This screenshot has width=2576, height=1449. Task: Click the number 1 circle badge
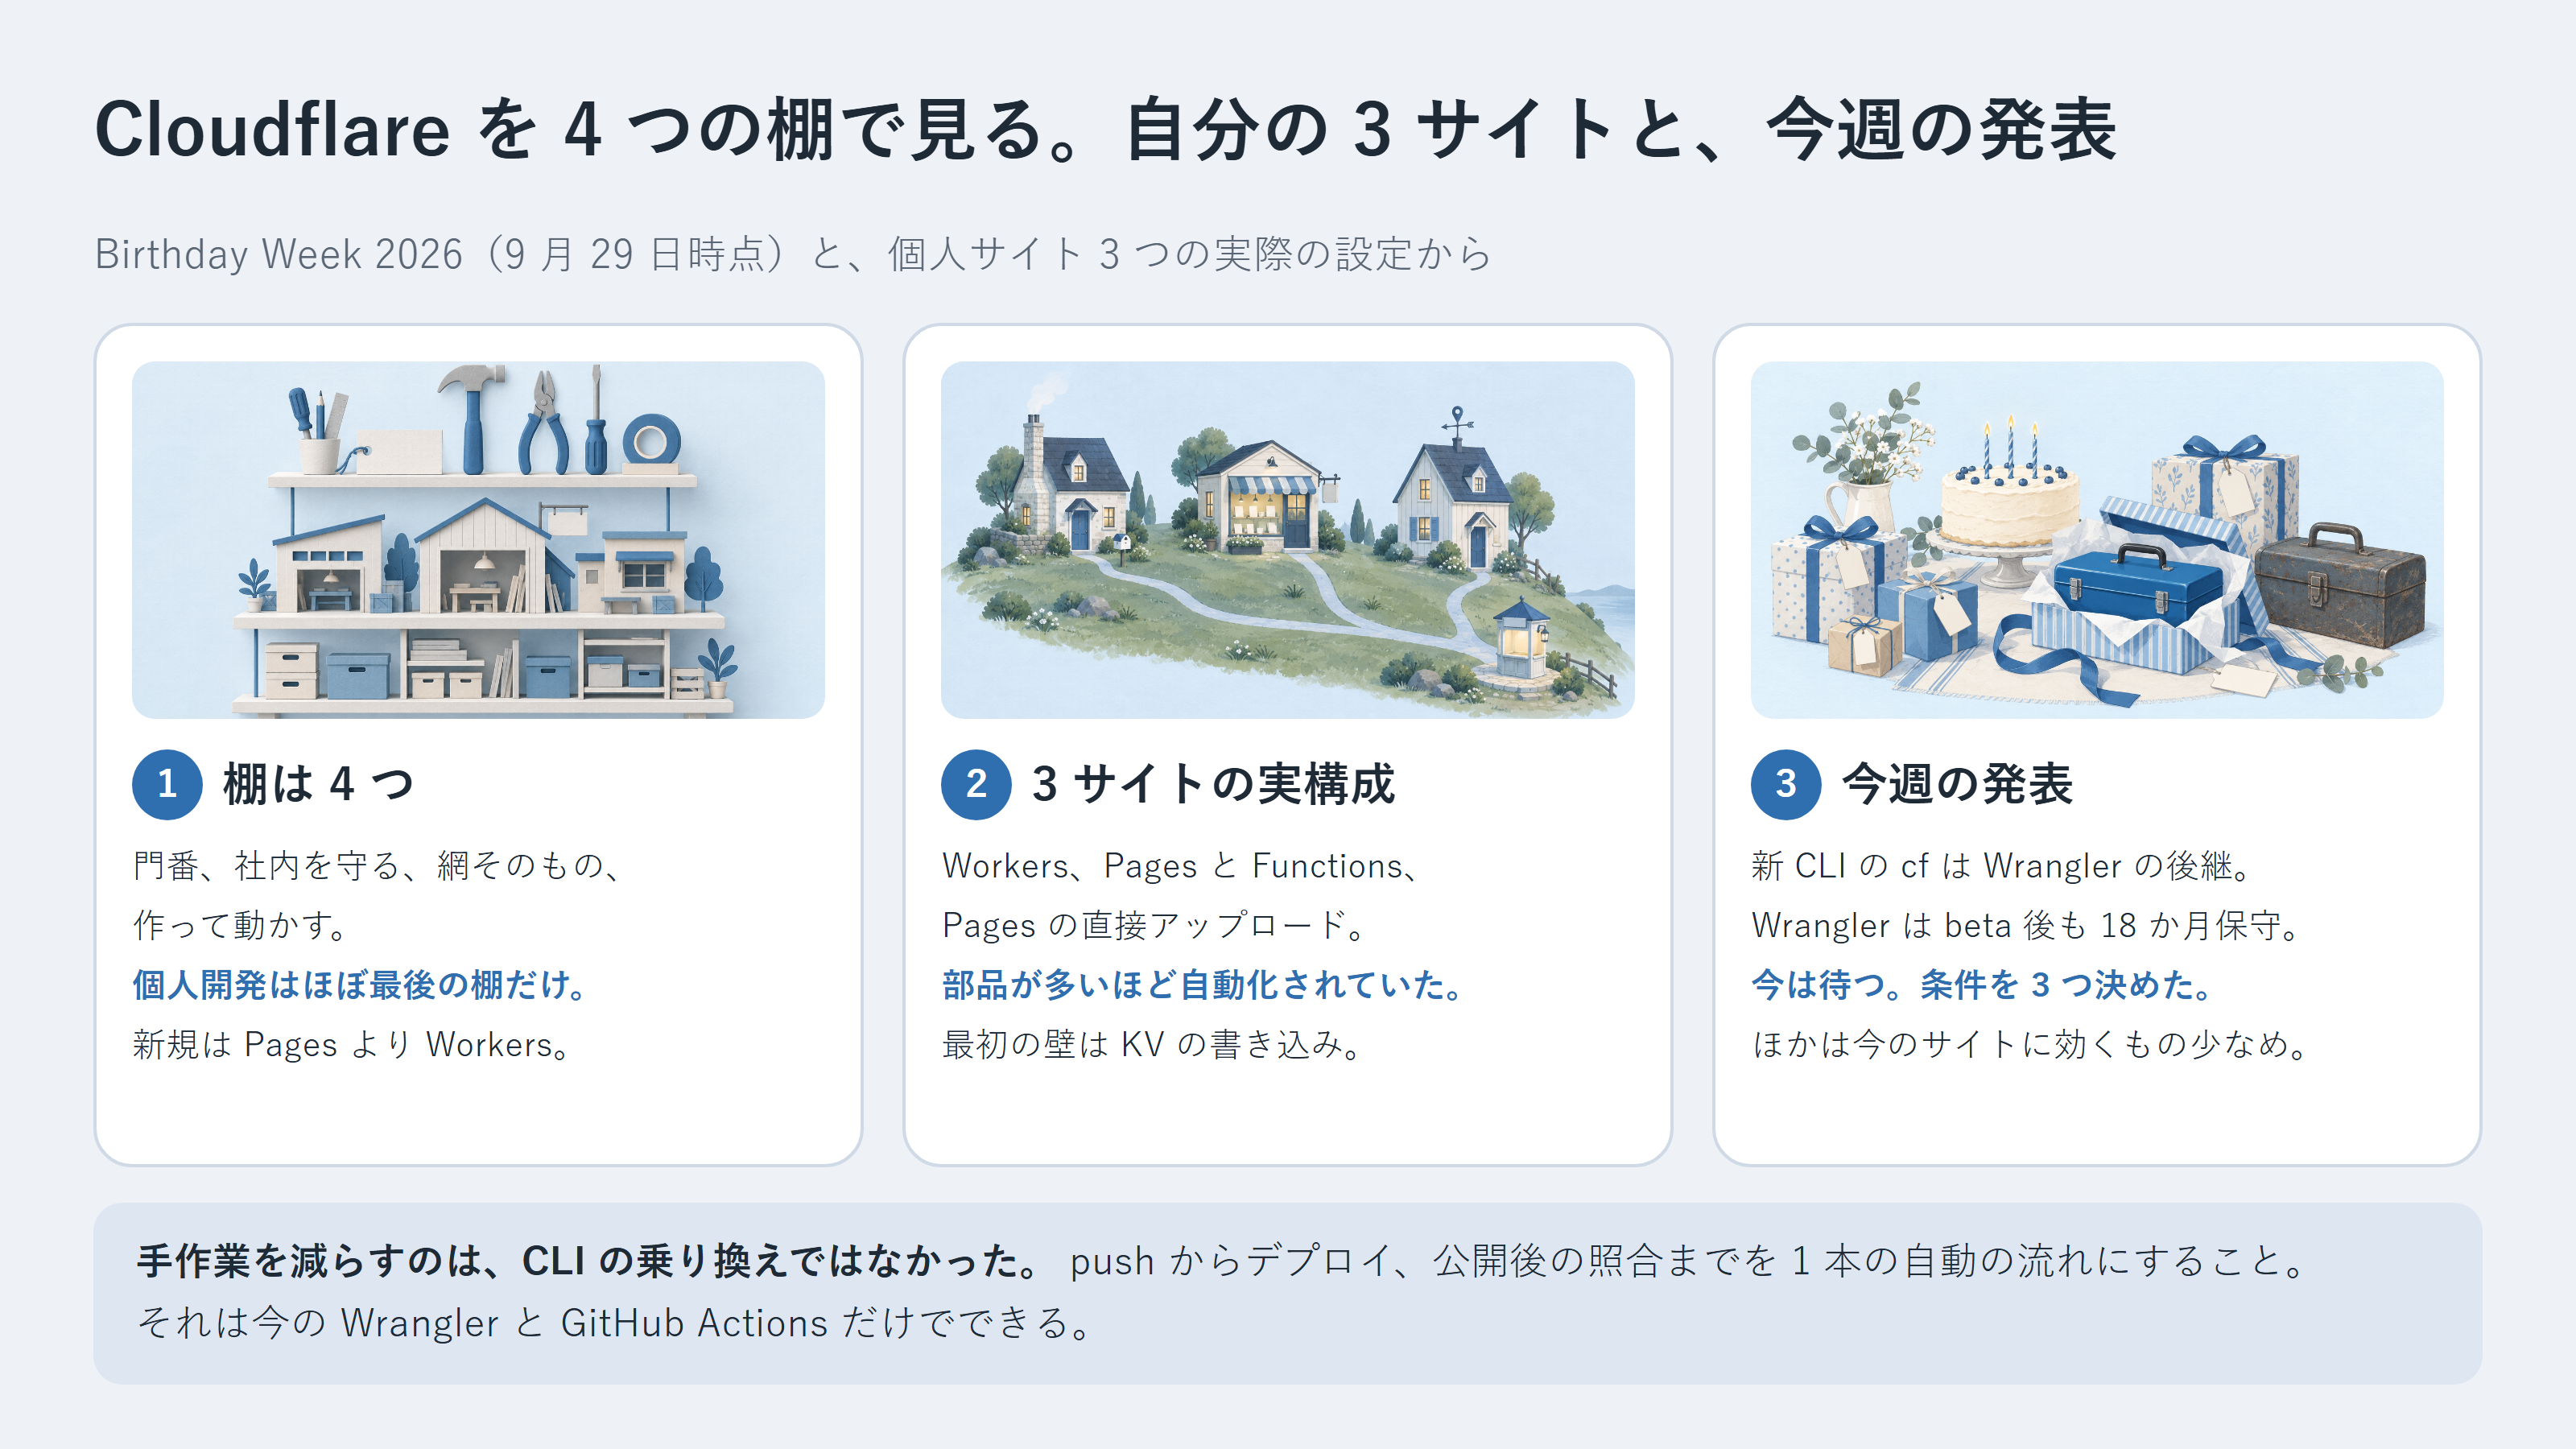(167, 784)
